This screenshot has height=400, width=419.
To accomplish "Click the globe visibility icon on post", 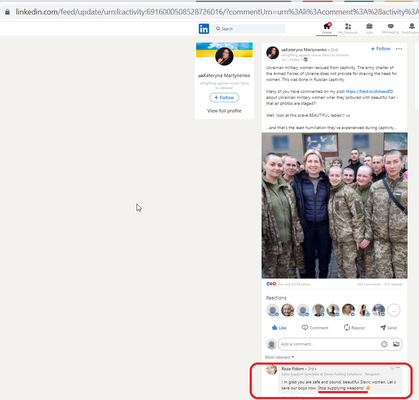I will click(305, 60).
